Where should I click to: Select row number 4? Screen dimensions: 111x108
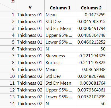click(8, 35)
